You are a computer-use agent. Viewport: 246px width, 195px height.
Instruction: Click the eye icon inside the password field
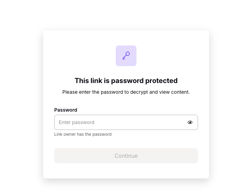point(190,122)
